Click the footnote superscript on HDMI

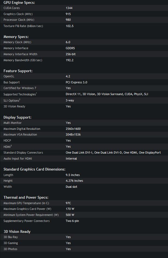[x=11, y=146]
